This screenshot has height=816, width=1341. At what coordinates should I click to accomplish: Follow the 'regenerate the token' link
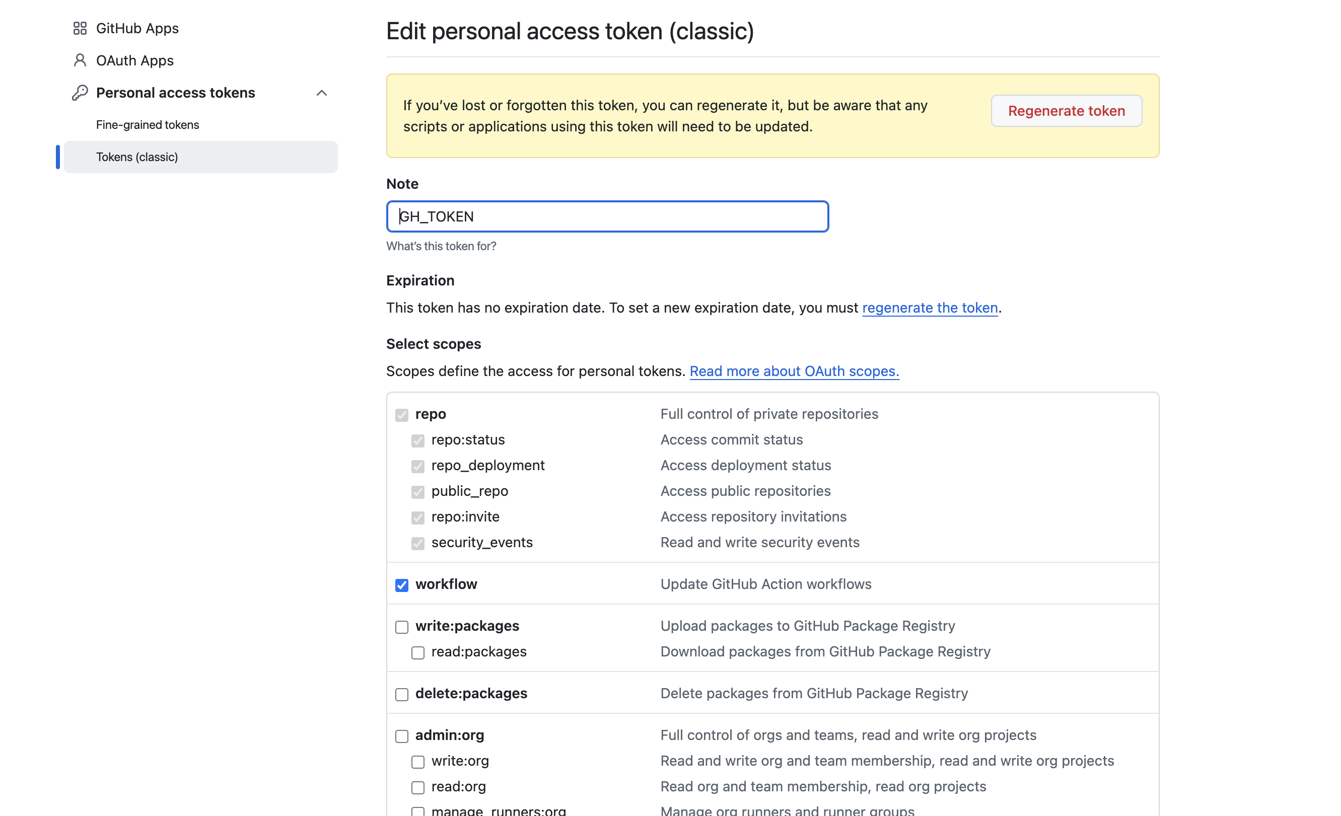point(930,308)
